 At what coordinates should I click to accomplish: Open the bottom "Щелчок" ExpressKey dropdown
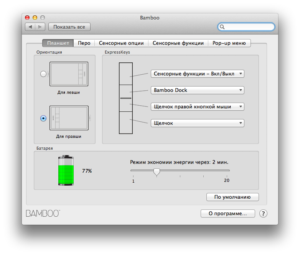pos(198,123)
